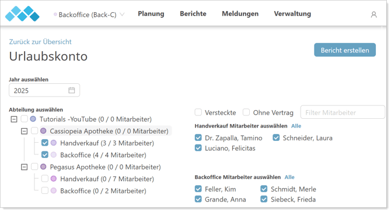Click the Cassiopeia Handverkauf circle icon

(x=53, y=143)
